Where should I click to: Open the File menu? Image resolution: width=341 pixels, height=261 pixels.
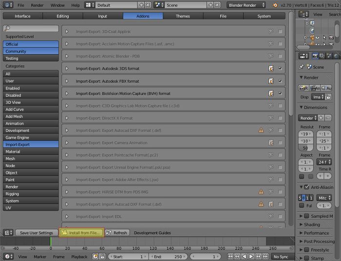point(21,5)
